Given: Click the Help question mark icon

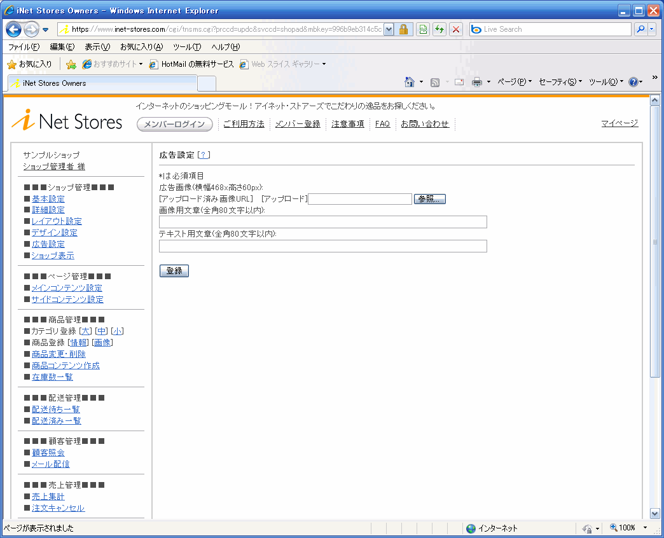Looking at the screenshot, I should click(x=633, y=82).
